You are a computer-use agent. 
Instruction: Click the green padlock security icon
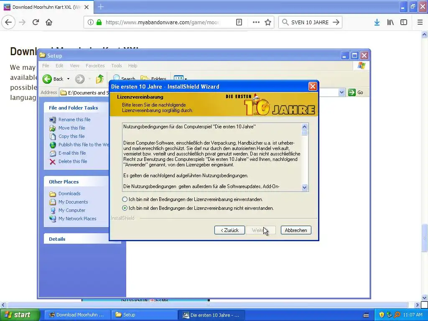tap(99, 23)
